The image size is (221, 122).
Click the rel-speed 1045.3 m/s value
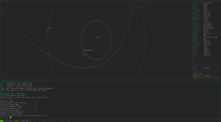click(x=207, y=43)
